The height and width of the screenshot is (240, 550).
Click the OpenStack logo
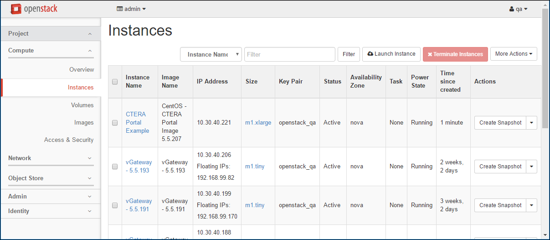pyautogui.click(x=34, y=9)
